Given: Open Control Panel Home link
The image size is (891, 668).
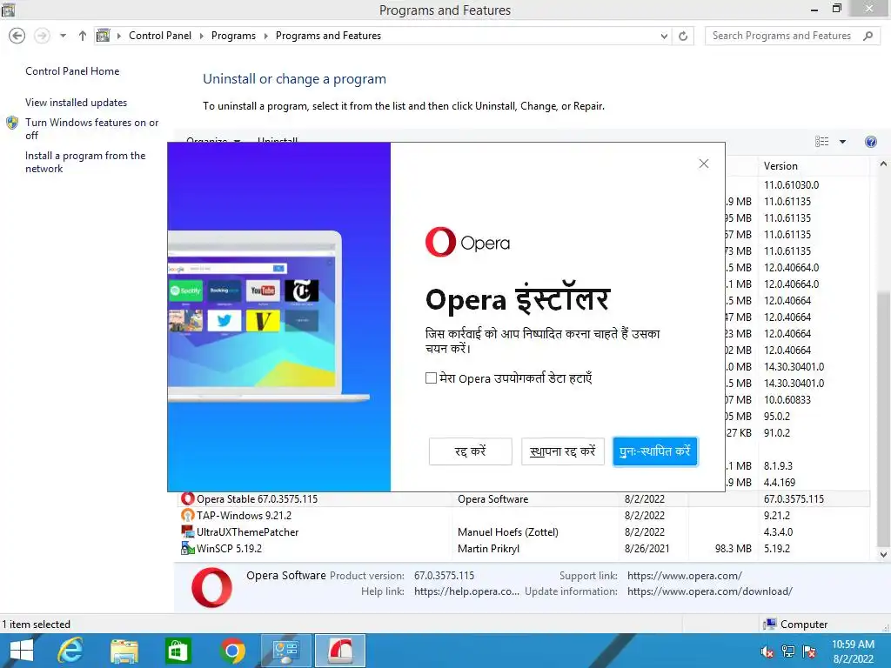Looking at the screenshot, I should tap(72, 71).
